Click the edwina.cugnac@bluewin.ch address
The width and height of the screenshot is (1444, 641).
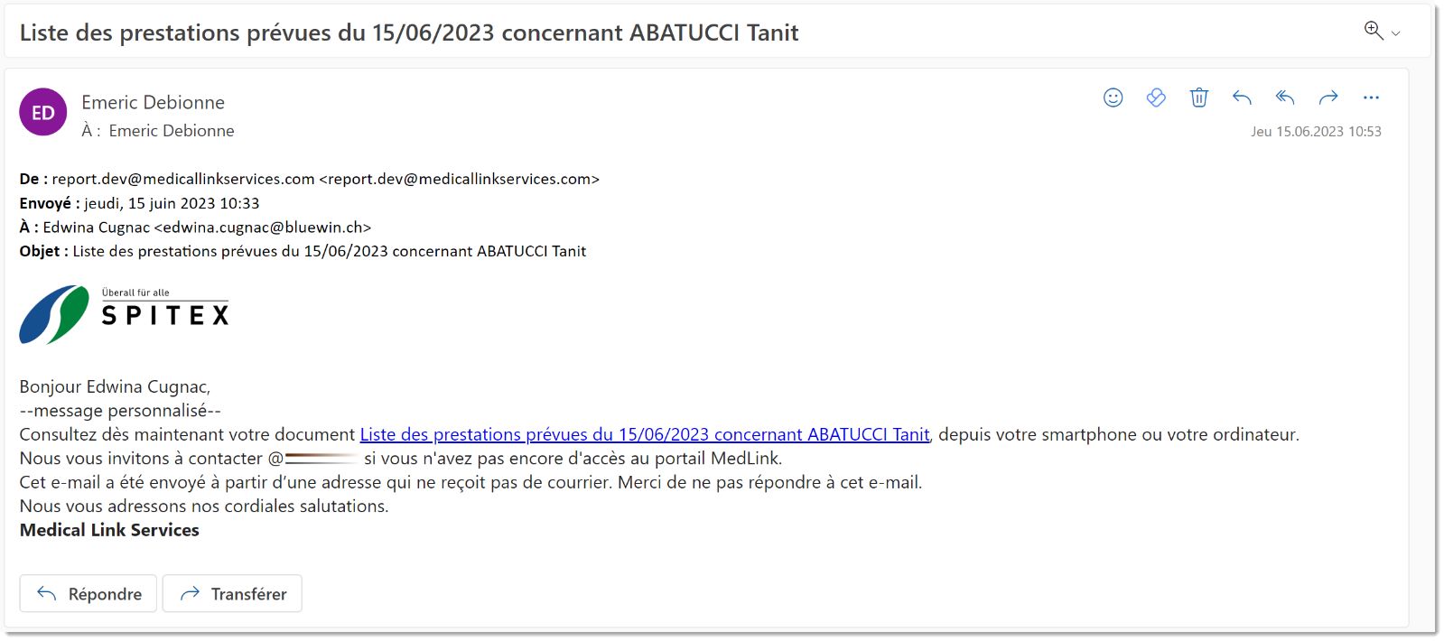click(x=262, y=228)
